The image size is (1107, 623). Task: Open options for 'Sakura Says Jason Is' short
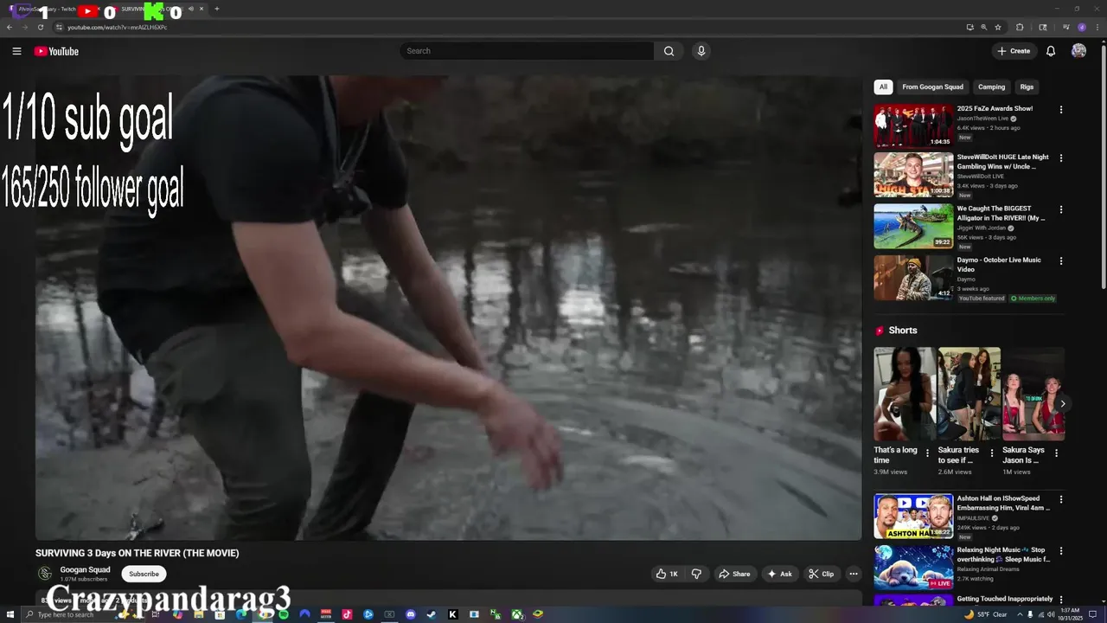point(1056,453)
